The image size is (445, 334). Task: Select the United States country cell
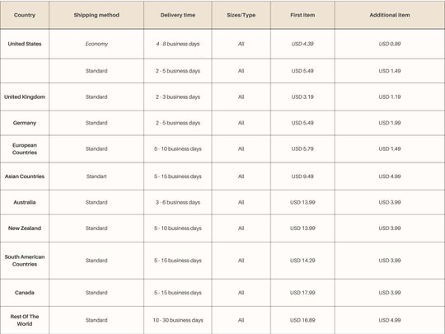[25, 44]
